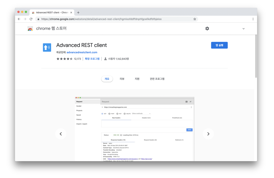Show previous screenshot in carousel
This screenshot has width=274, height=178.
coord(61,134)
